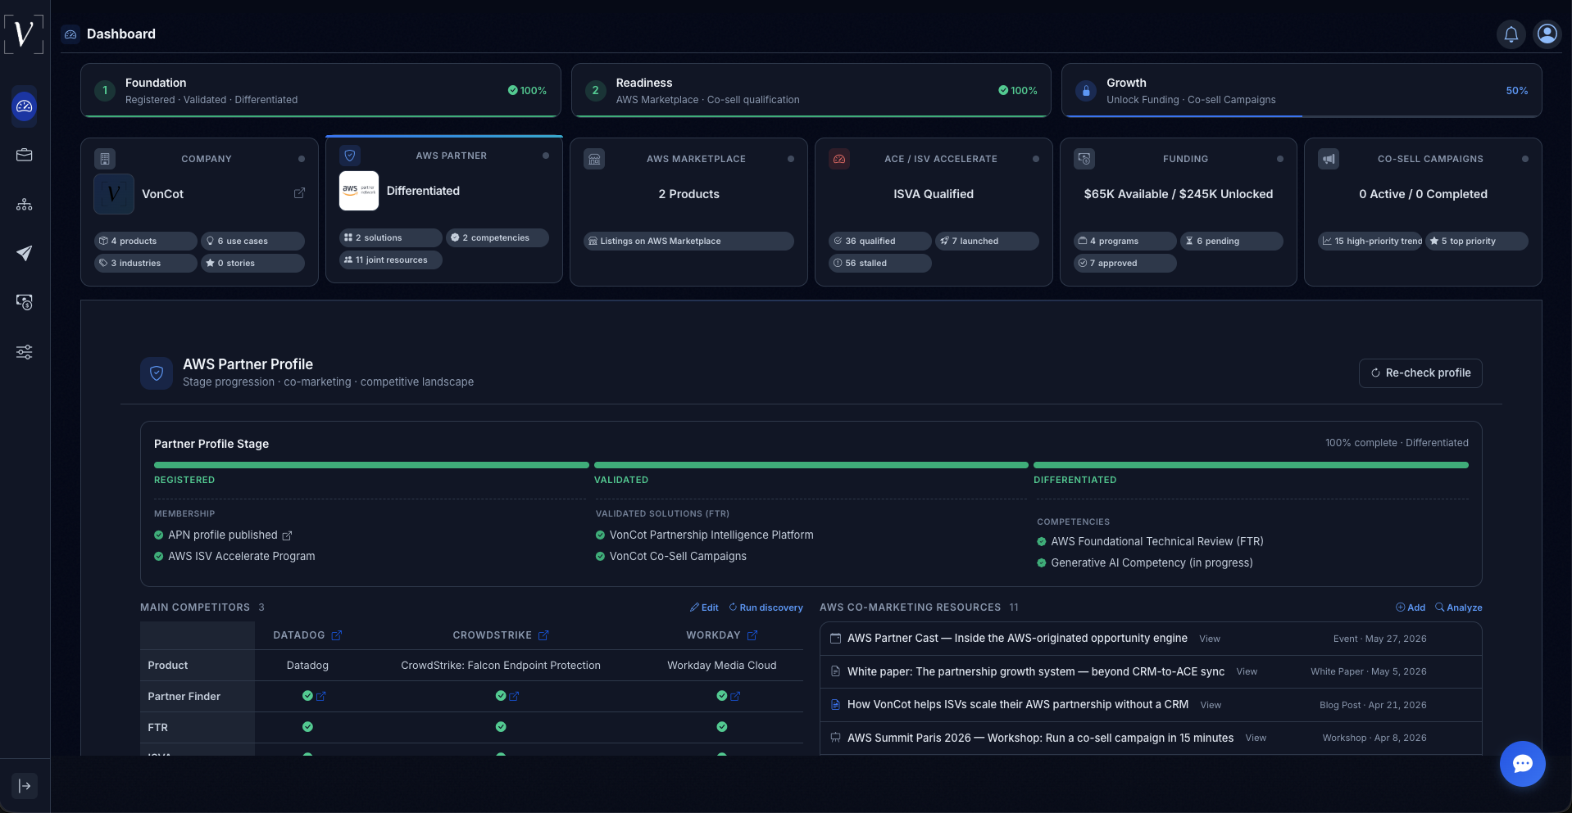Click the 2 competencies chip
Viewport: 1572px width, 813px height.
[x=497, y=237]
